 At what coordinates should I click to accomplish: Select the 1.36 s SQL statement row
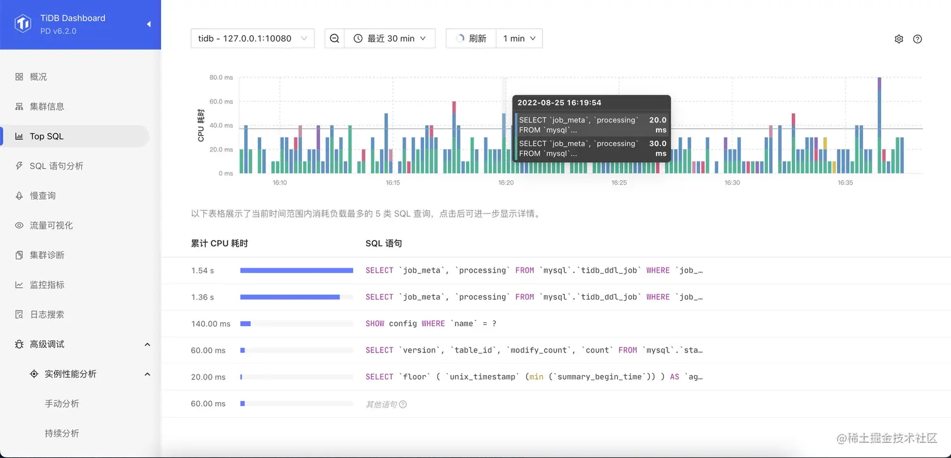[x=556, y=297]
